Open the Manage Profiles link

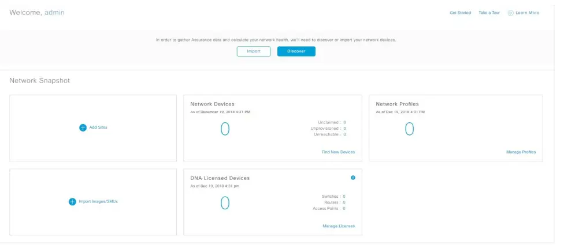[521, 152]
